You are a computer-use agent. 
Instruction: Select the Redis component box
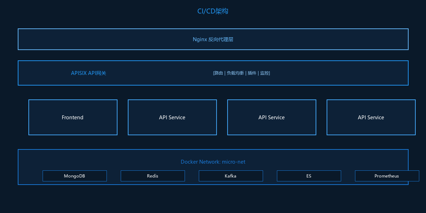point(153,176)
